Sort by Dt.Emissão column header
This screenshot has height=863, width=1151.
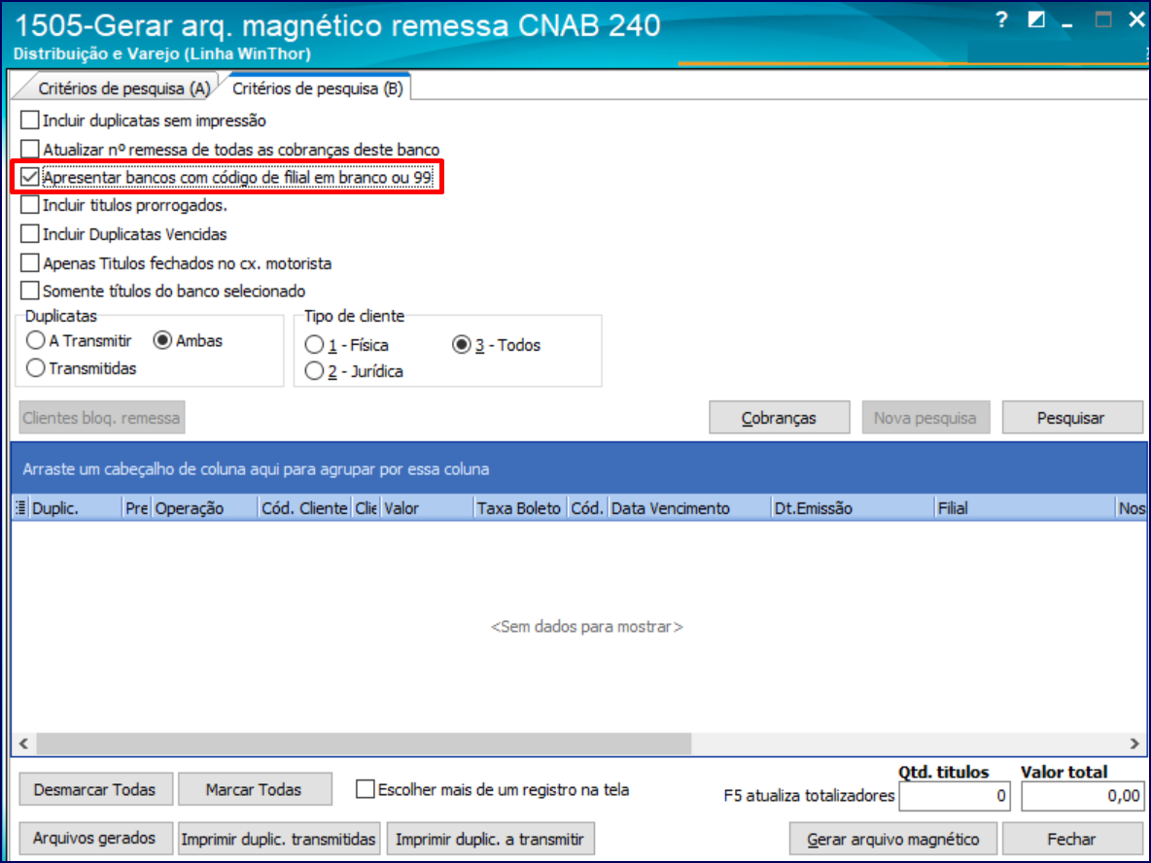(853, 508)
